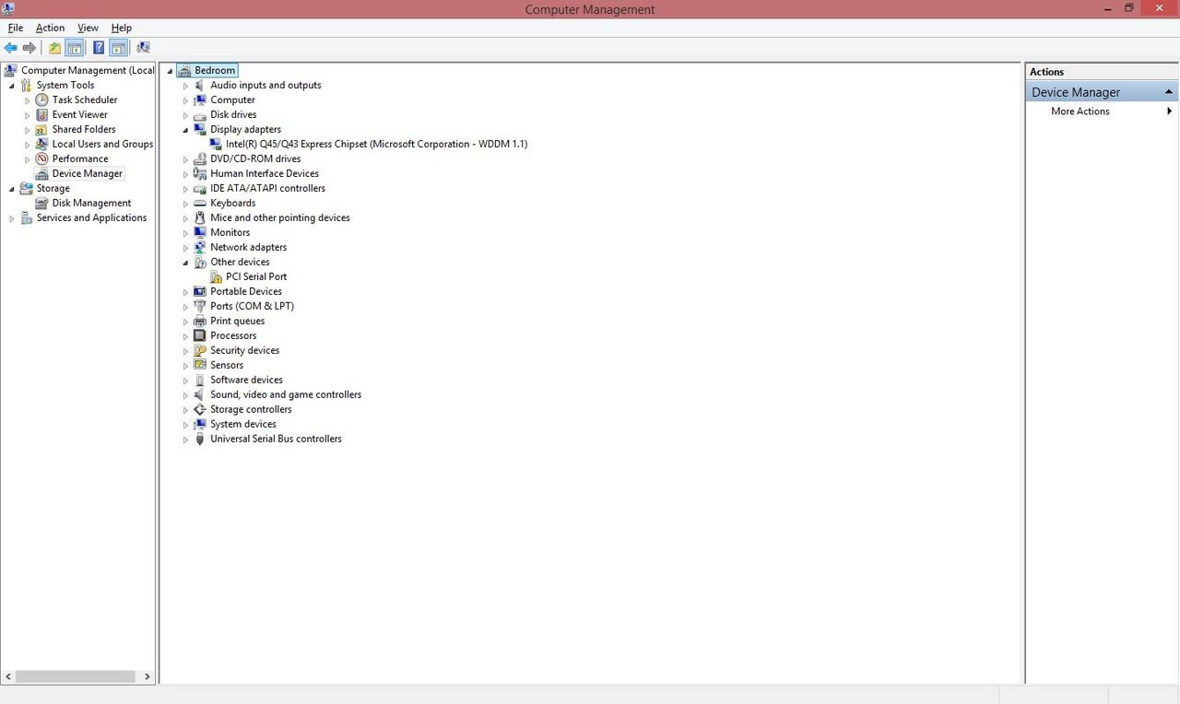
Task: Click the Shared Folders icon
Action: click(x=41, y=129)
